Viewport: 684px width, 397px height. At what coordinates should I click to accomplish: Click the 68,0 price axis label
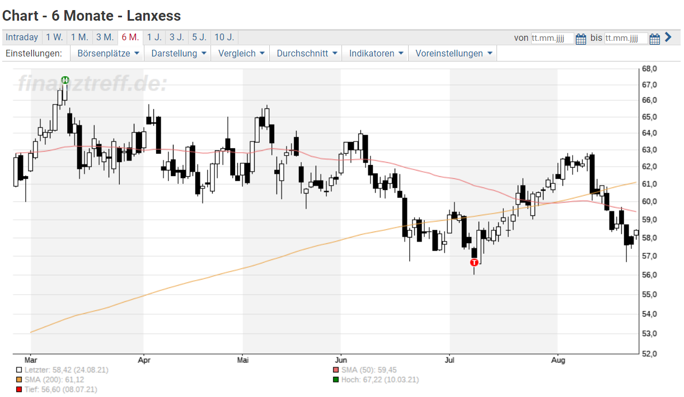click(649, 69)
